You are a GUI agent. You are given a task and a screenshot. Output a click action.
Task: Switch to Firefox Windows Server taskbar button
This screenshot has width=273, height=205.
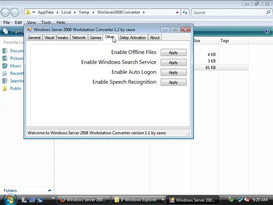point(84,200)
